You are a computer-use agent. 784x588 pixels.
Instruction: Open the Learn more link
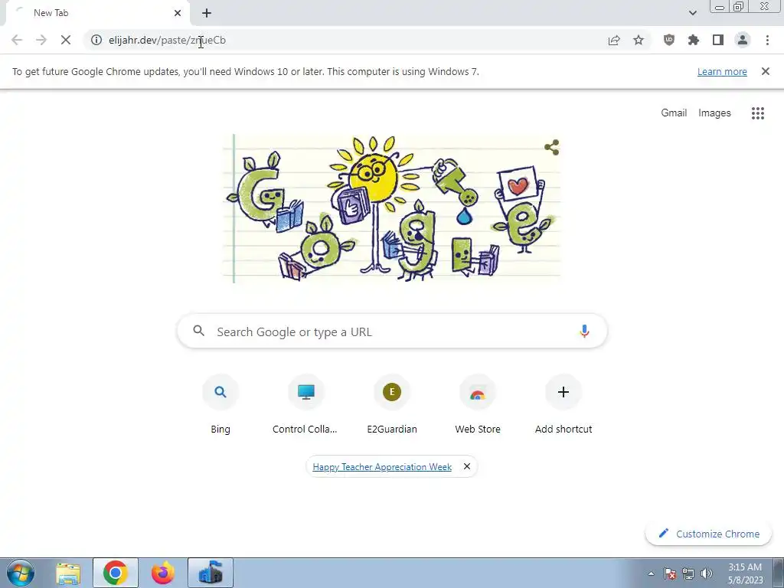(722, 71)
